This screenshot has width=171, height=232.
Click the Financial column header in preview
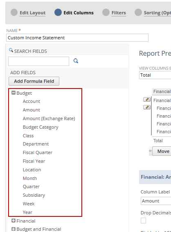click(x=162, y=91)
